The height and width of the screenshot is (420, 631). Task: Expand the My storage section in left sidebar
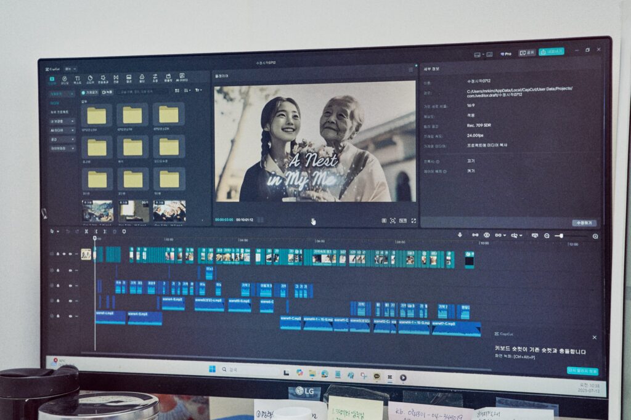tap(62, 121)
